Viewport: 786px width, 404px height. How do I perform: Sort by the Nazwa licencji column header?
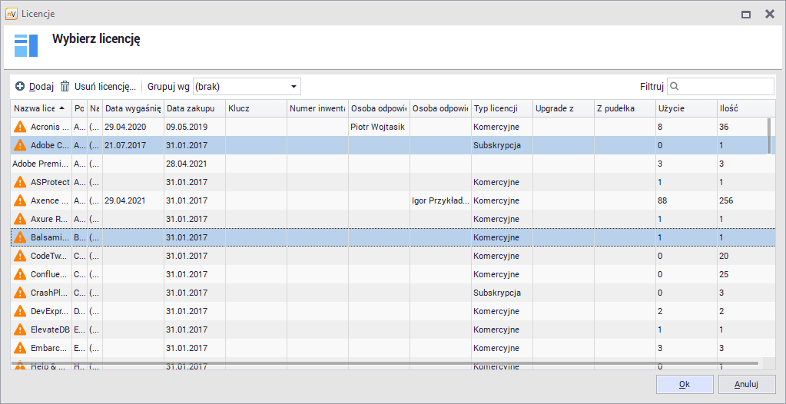[35, 108]
